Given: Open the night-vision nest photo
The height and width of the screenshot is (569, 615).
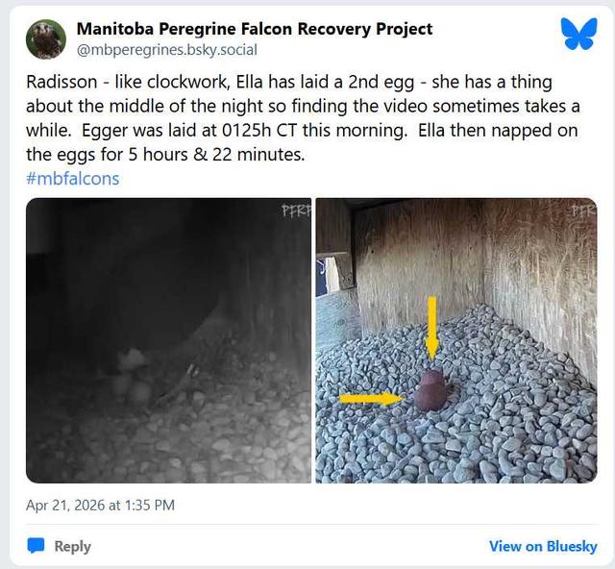Looking at the screenshot, I should pos(168,340).
